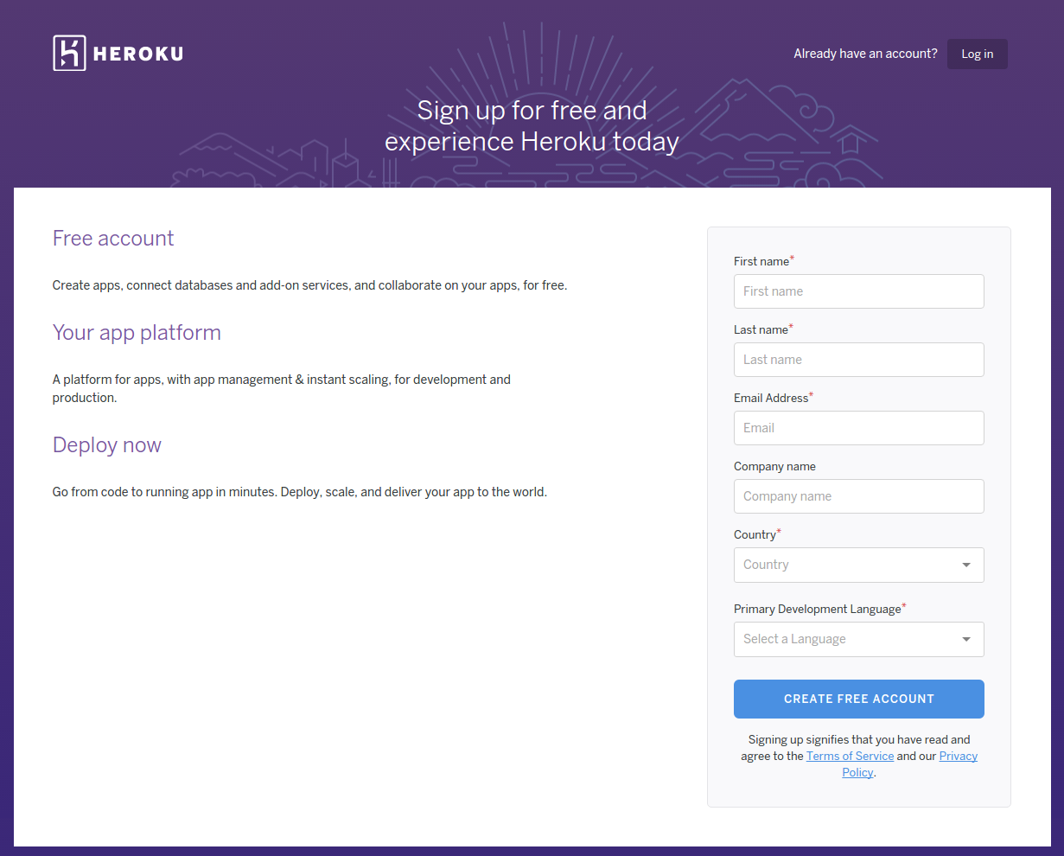Click the Already have an account text
The image size is (1064, 856).
pyautogui.click(x=865, y=53)
